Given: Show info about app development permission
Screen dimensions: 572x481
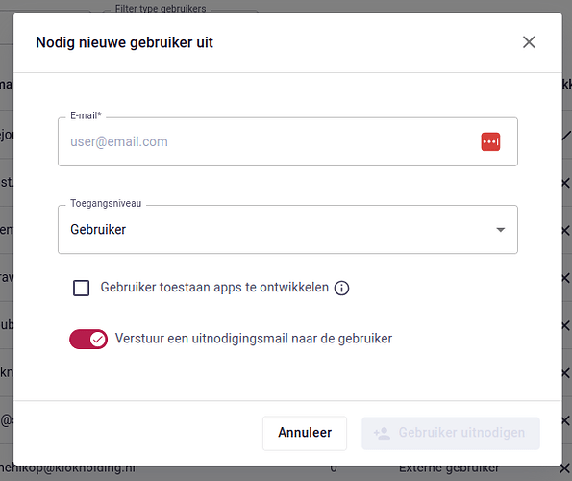Looking at the screenshot, I should pyautogui.click(x=341, y=288).
